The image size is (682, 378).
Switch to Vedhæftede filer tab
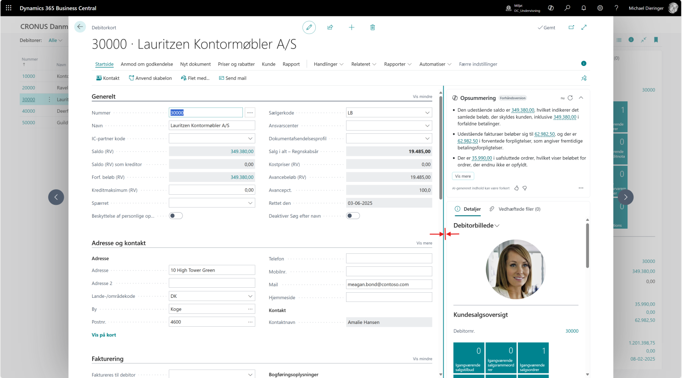(515, 209)
